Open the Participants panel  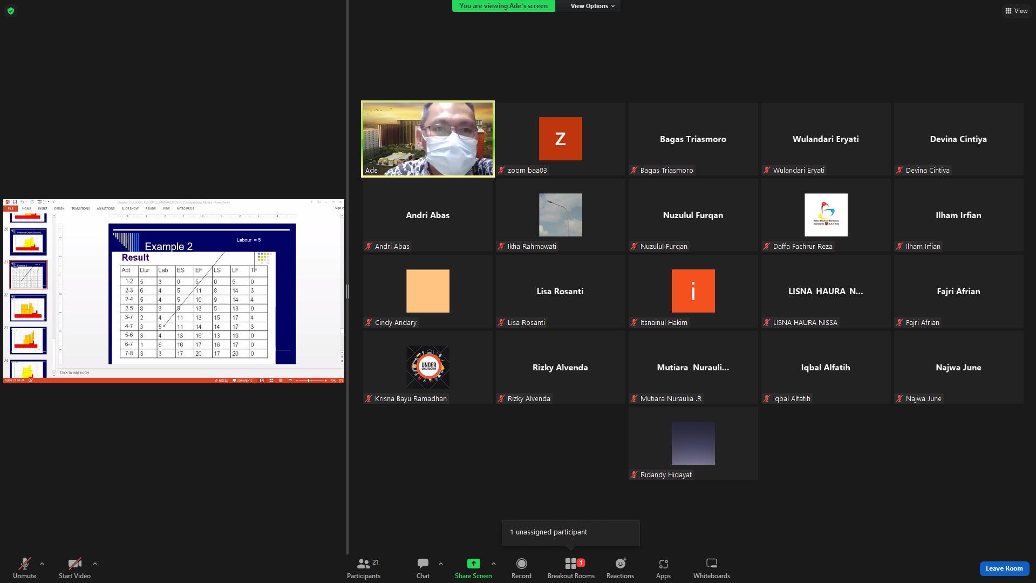[364, 568]
